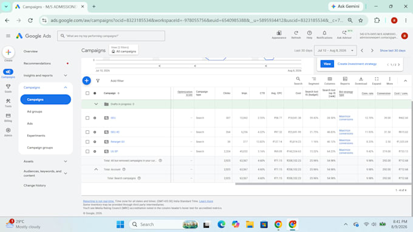Expand the Drafts in progress row
The height and width of the screenshot is (232, 413).
pos(96,104)
